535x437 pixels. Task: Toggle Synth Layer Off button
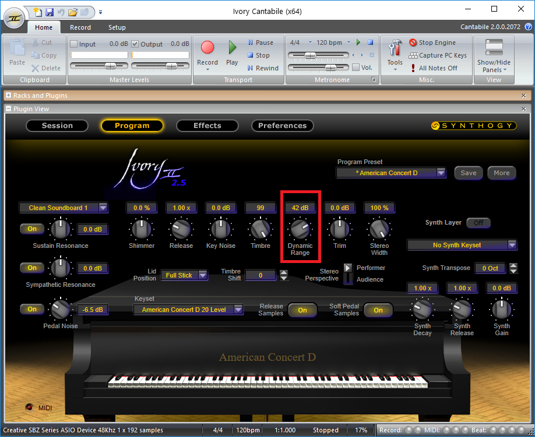478,223
